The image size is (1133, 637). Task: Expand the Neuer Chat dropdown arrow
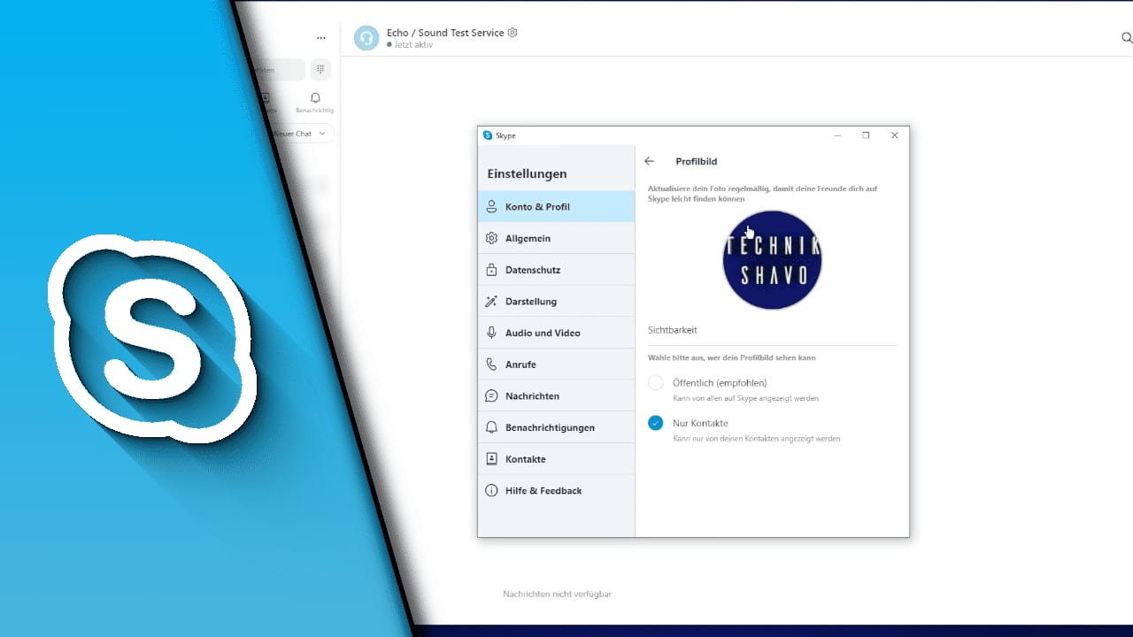(x=322, y=134)
